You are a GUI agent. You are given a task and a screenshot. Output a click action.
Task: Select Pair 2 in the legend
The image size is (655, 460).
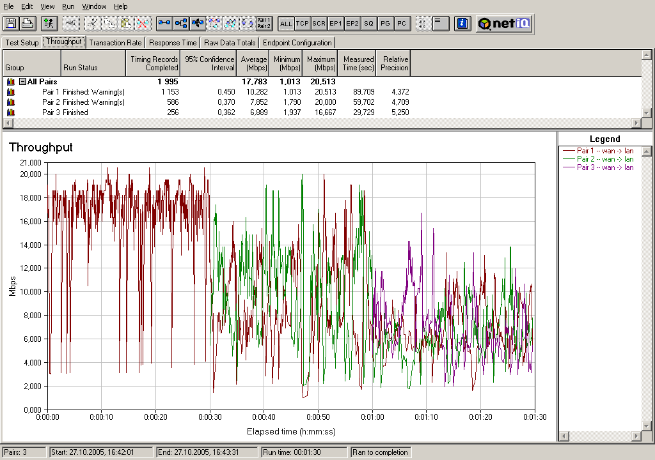coord(604,159)
